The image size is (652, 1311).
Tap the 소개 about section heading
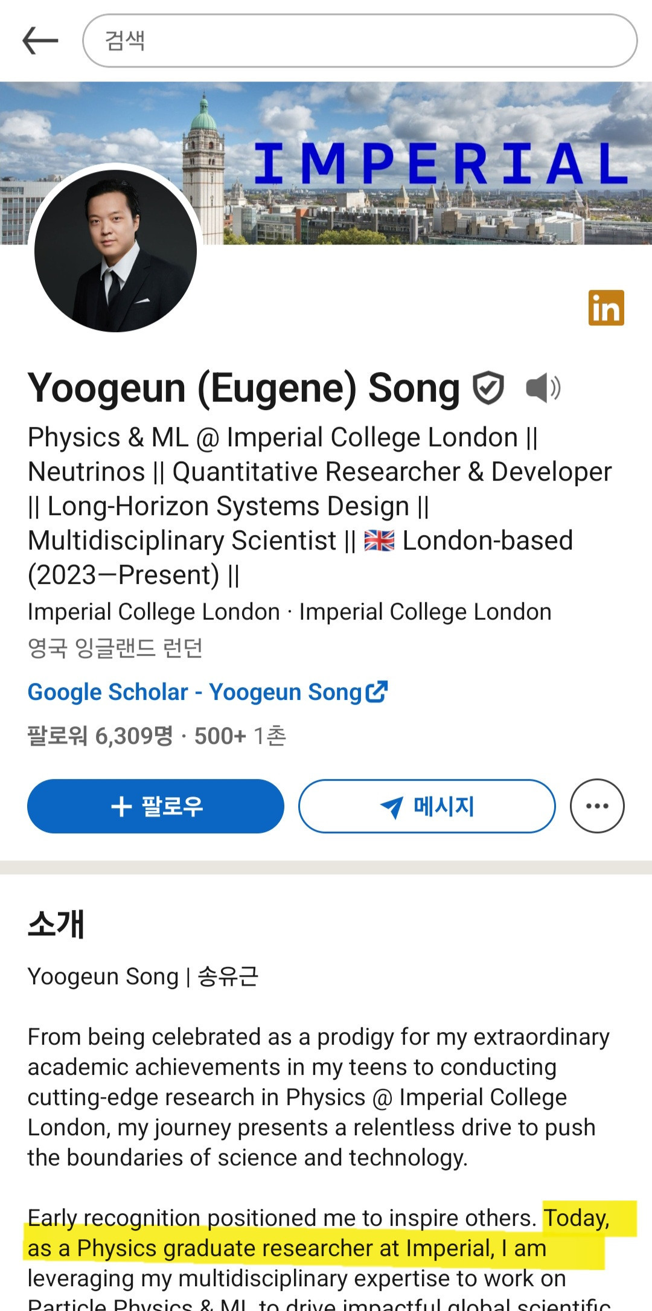56,925
